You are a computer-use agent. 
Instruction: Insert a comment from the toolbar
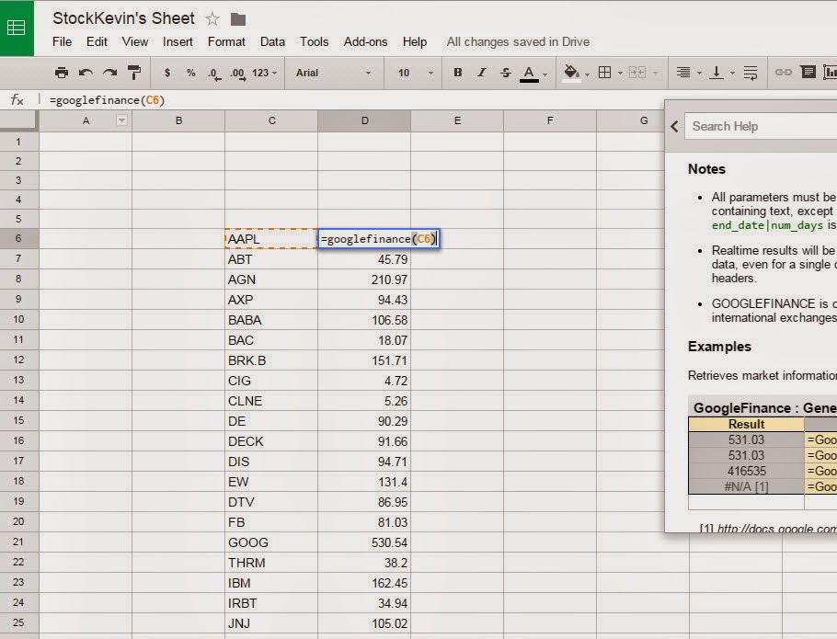tap(808, 73)
